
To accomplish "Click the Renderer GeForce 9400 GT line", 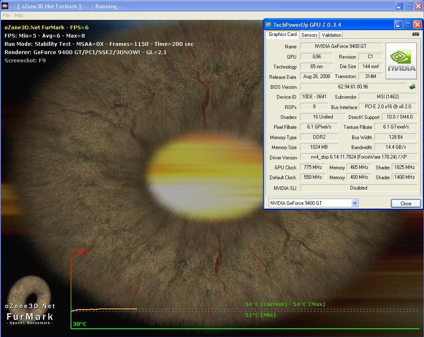I will click(85, 52).
